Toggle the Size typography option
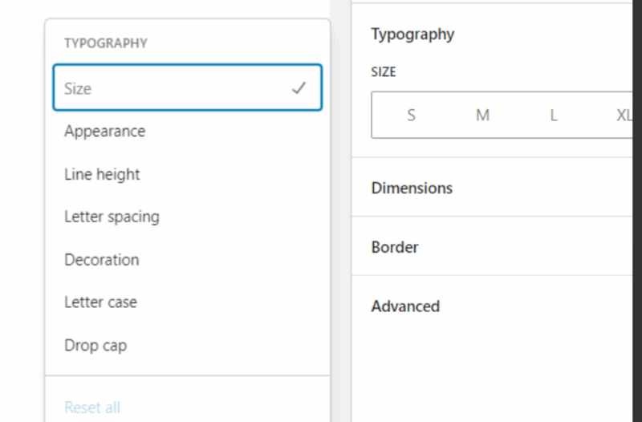642x422 pixels. 186,87
